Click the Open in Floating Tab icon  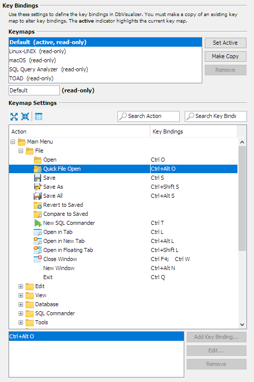point(38,250)
